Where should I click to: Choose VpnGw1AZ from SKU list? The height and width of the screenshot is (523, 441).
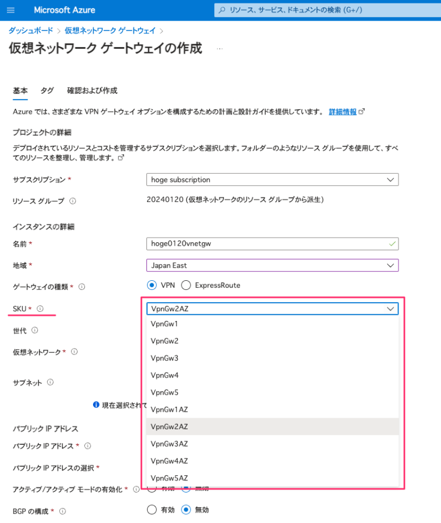pyautogui.click(x=272, y=410)
